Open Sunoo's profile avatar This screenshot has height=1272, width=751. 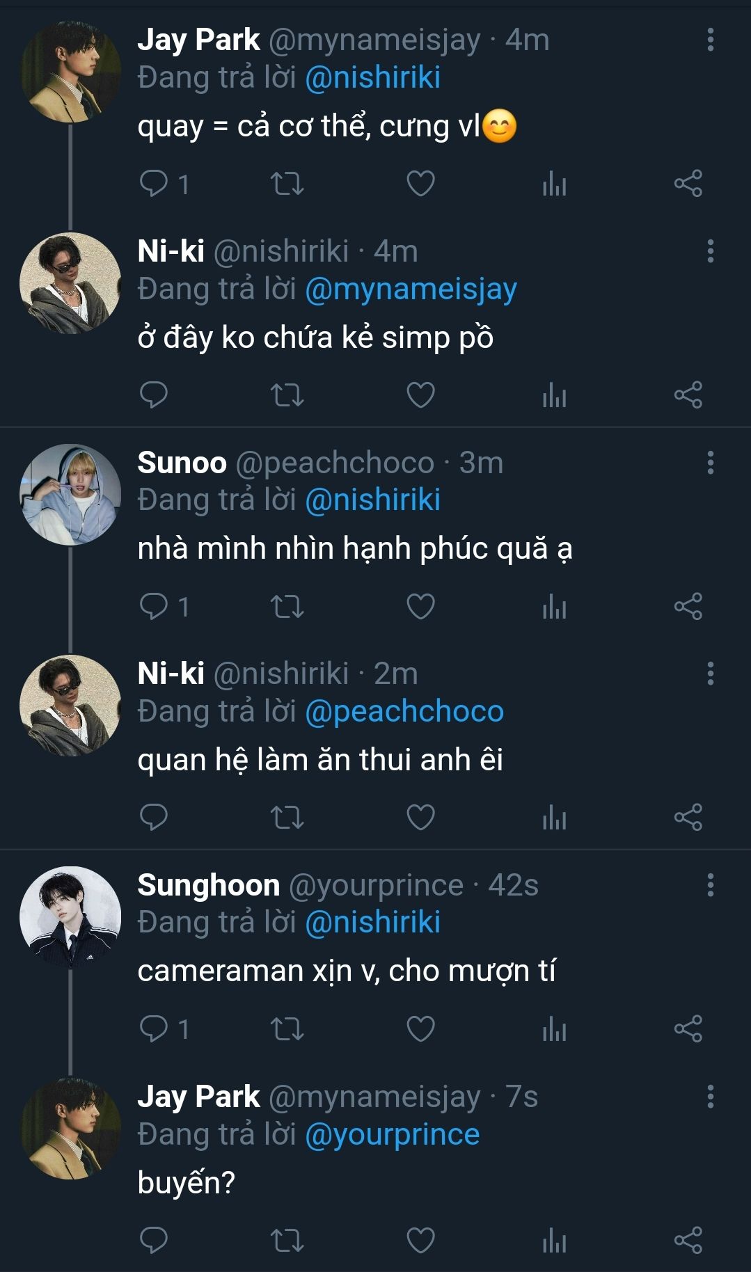click(70, 494)
